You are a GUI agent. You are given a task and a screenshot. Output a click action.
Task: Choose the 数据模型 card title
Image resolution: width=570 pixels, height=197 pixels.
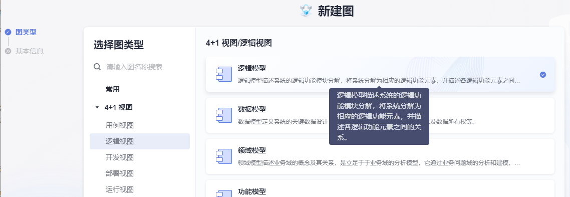[252, 109]
